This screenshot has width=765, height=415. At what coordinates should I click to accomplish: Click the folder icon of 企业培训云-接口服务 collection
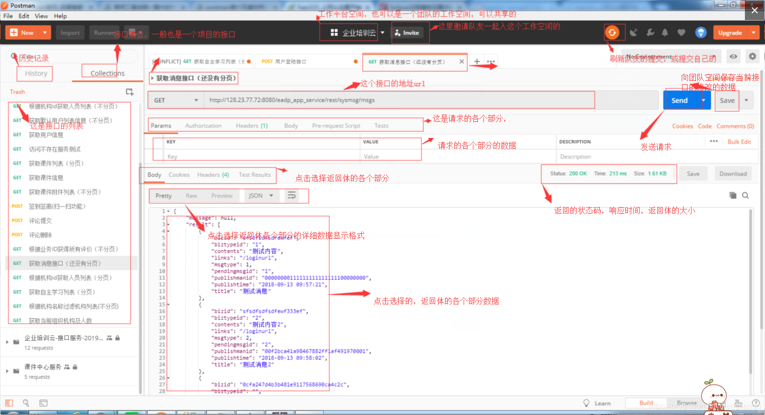pos(16,342)
